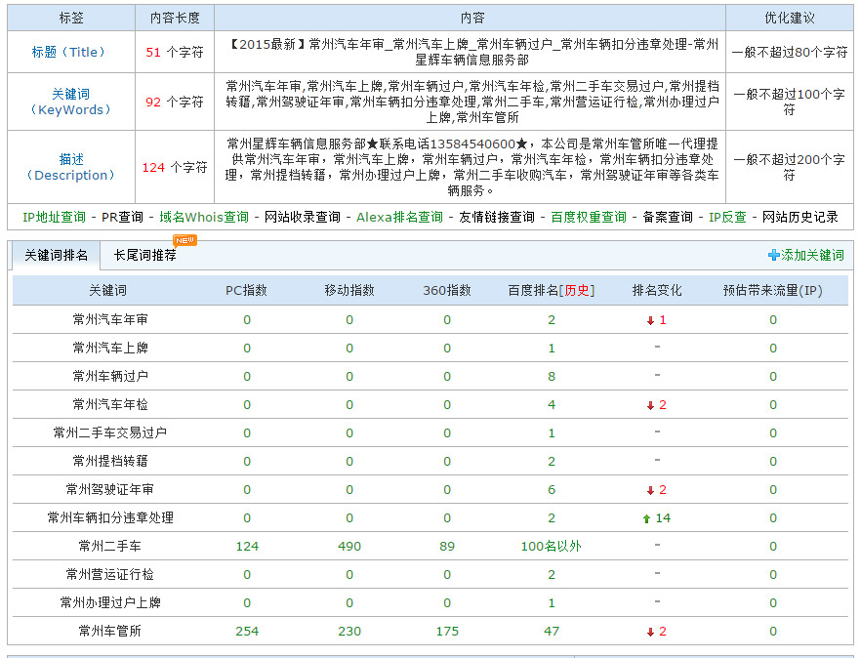Click keyword 常州驾驶证年审

[110, 490]
